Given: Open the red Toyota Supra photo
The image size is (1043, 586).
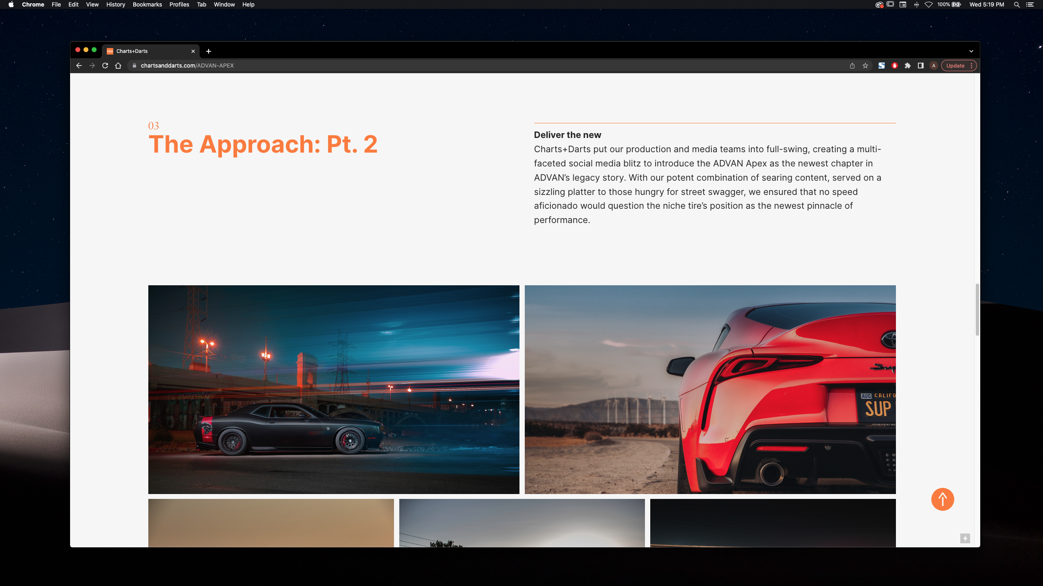Looking at the screenshot, I should pyautogui.click(x=710, y=389).
